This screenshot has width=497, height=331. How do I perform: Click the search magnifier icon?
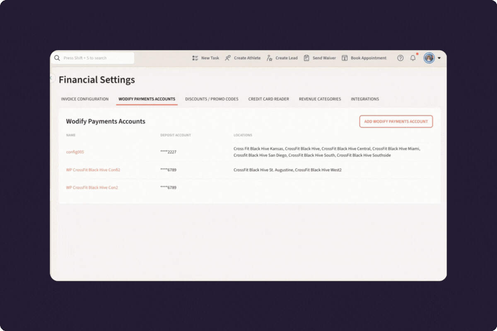pos(57,58)
